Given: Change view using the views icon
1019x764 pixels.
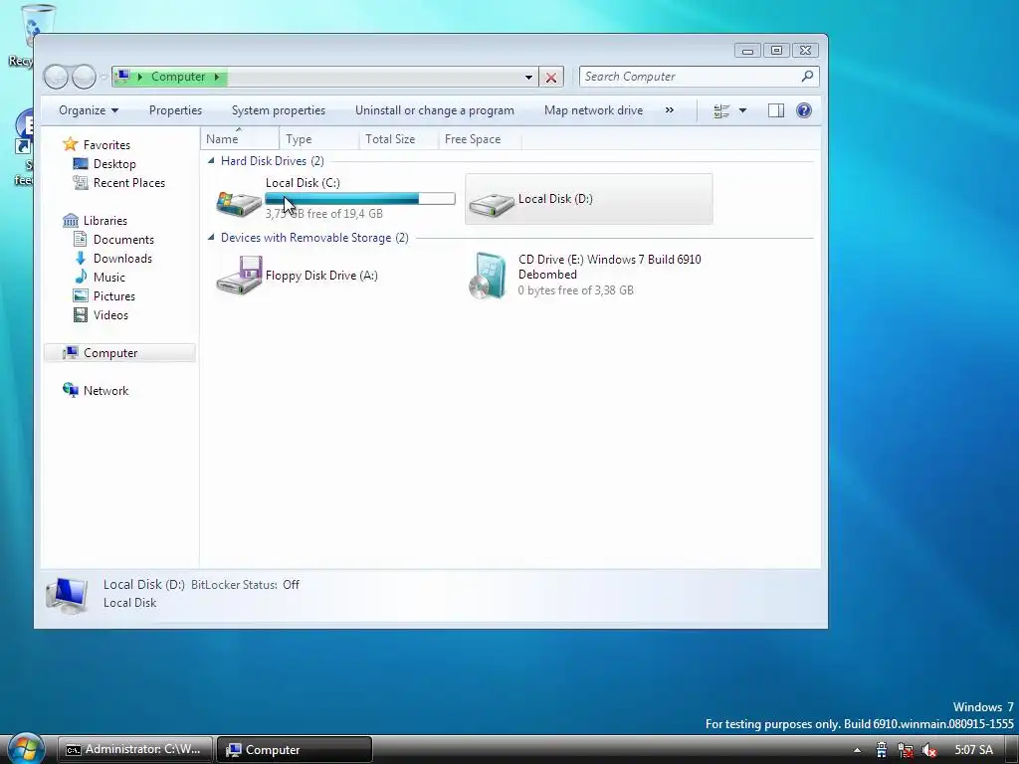Looking at the screenshot, I should tap(721, 111).
